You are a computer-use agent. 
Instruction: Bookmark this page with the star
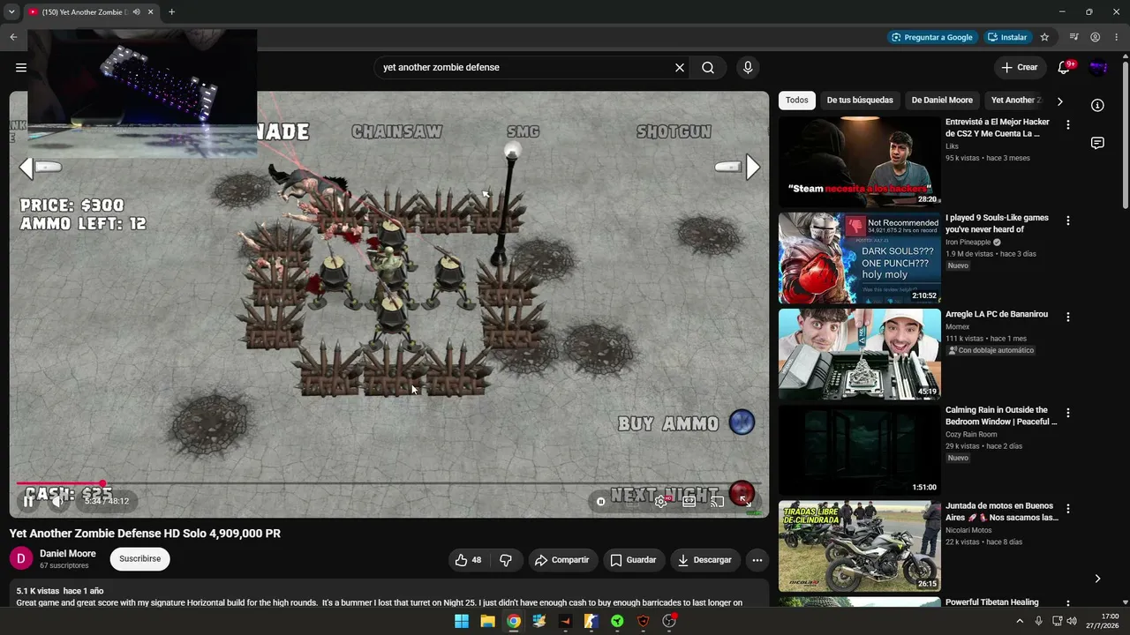1044,37
